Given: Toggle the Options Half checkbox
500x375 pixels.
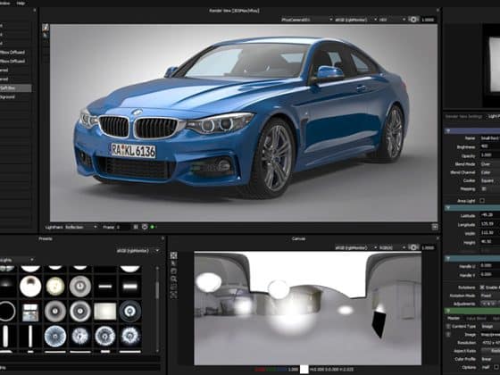Looking at the screenshot, I should click(496, 368).
